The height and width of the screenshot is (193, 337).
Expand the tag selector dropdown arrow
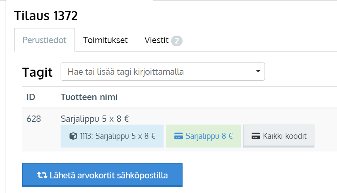[x=258, y=71]
